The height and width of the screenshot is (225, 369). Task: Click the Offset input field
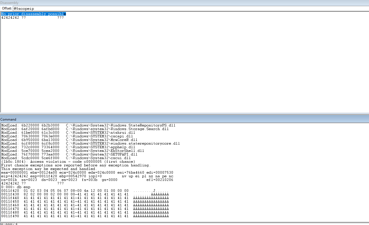[190, 9]
